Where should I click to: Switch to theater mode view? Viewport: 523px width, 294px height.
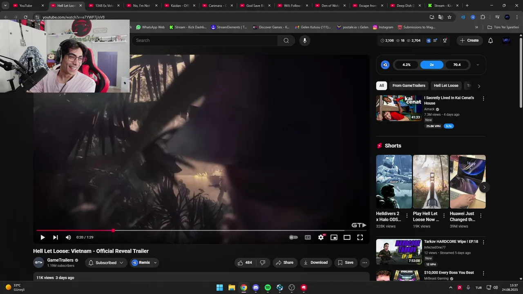(x=347, y=237)
